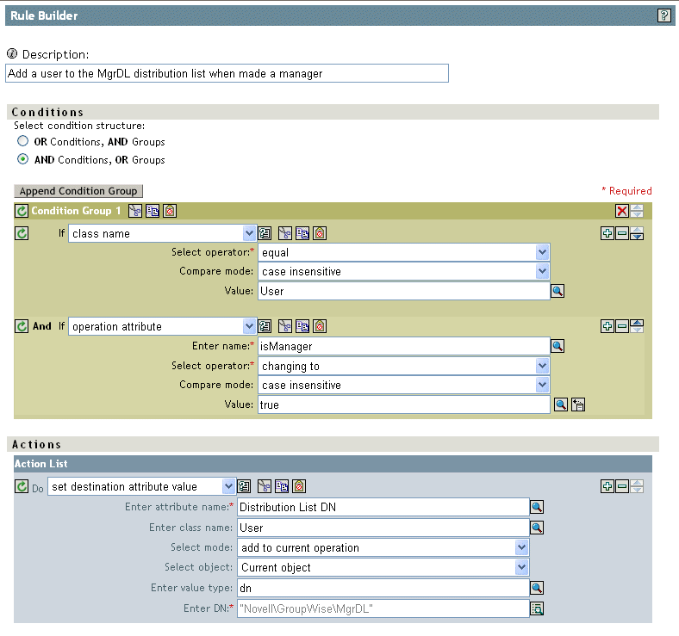This screenshot has height=636, width=679.
Task: Delete Condition Group 1 with red X
Action: [622, 211]
